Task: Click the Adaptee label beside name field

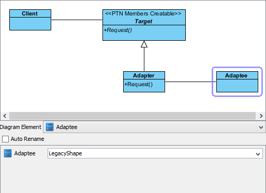Action: point(25,153)
